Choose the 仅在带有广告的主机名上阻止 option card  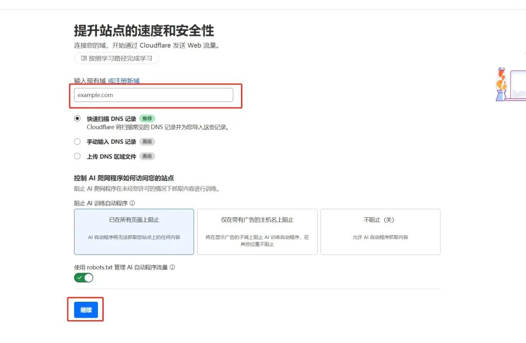257,232
